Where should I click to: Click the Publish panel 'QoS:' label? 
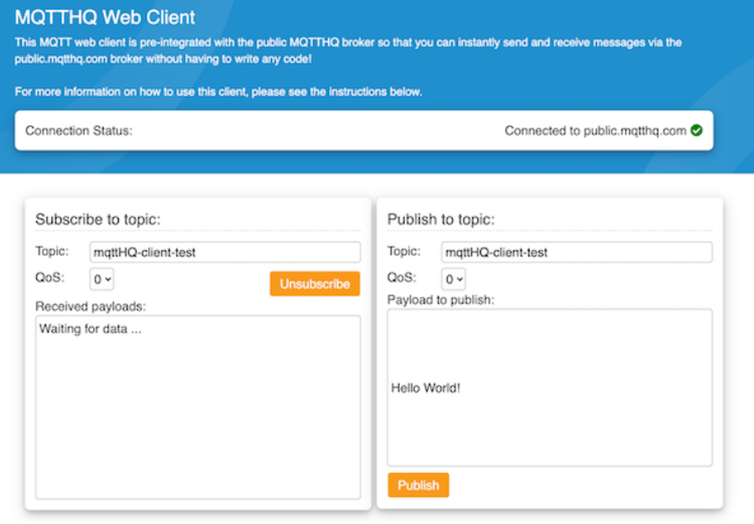coord(402,277)
